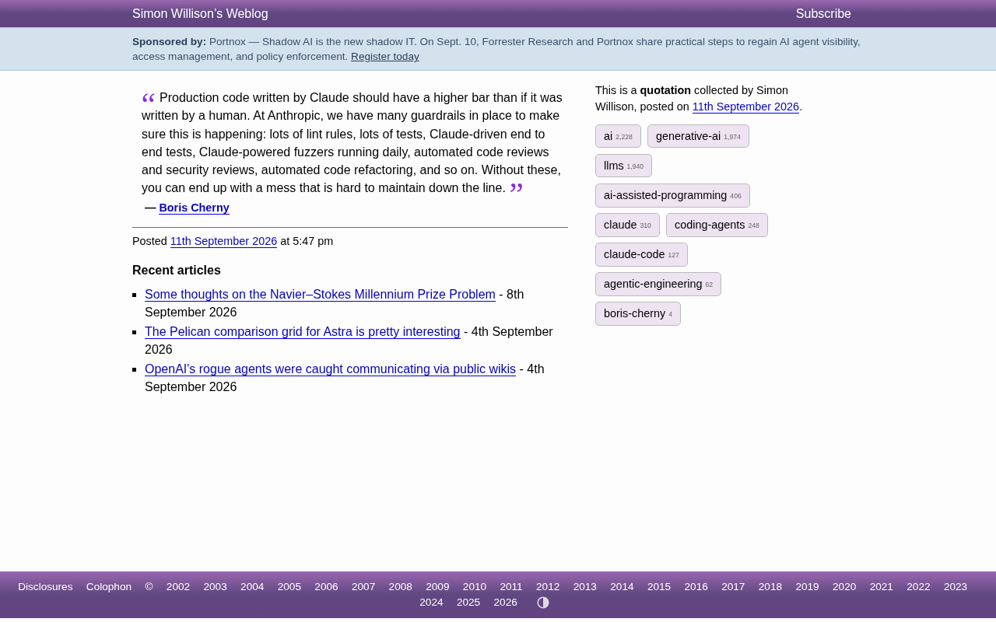The width and height of the screenshot is (996, 622).
Task: Open the sidebar 11th September 2026 date link
Action: (x=745, y=107)
